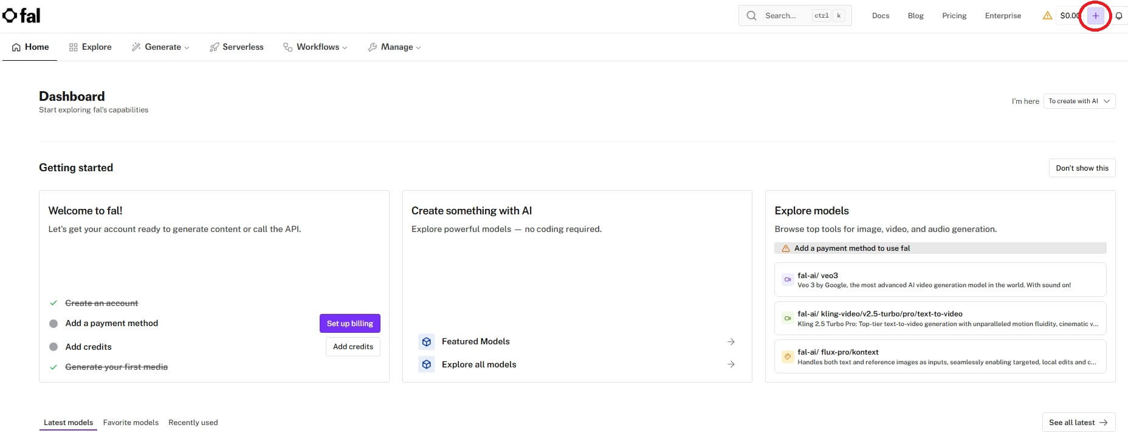
Task: Click the arrow beside Explore all models
Action: pos(731,364)
